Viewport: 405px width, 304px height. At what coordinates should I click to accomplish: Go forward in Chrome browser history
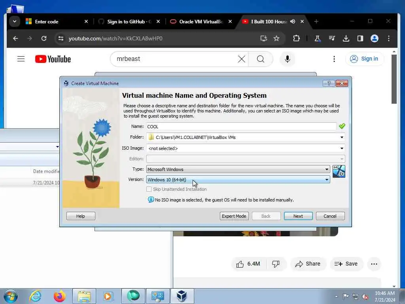pos(30,38)
